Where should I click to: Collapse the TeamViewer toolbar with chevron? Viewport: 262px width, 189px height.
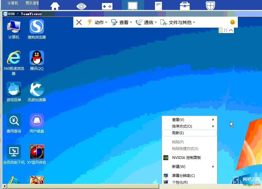[231, 30]
